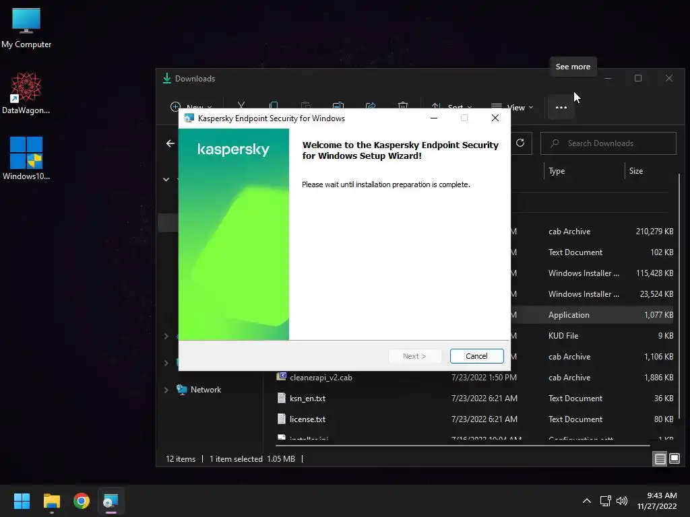Click the Share icon in Downloads toolbar
This screenshot has height=517, width=690.
(371, 106)
